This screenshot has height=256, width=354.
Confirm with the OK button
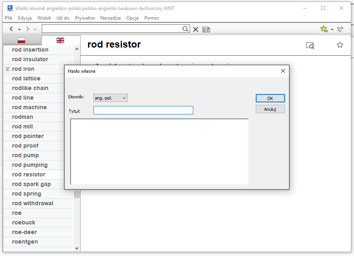270,98
